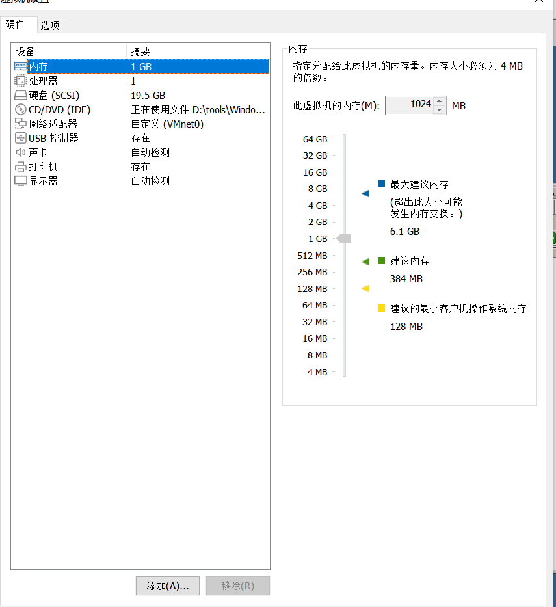Click the USB 控制器 device icon
This screenshot has height=607, width=556.
(x=20, y=137)
